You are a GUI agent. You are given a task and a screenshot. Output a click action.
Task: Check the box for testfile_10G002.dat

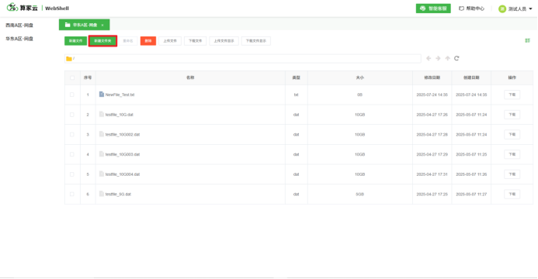(72, 135)
